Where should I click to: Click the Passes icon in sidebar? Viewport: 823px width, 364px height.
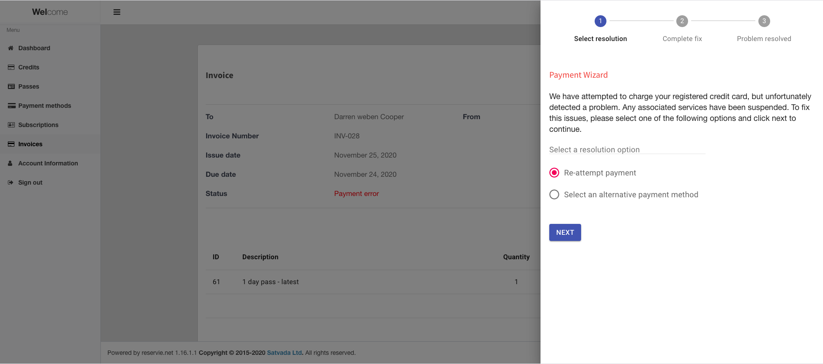pyautogui.click(x=11, y=86)
